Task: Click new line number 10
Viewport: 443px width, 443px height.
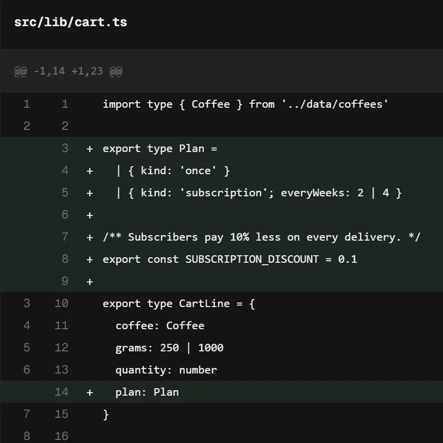Action: tap(61, 304)
